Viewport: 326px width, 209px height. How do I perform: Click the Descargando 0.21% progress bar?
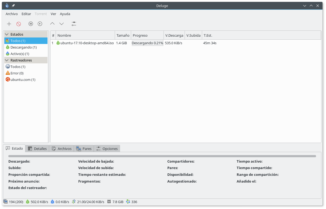147,43
